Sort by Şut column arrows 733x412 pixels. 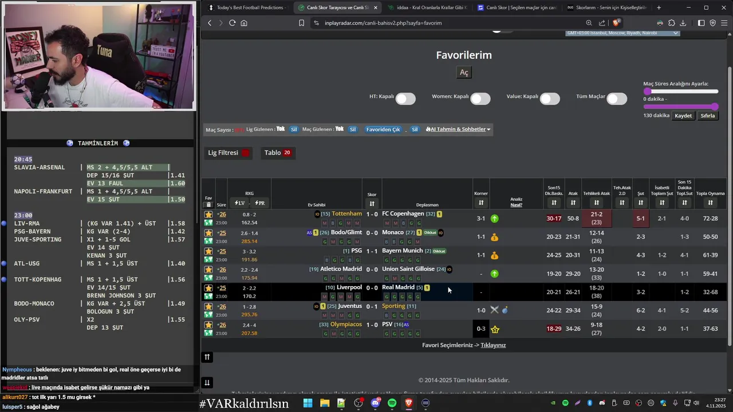(641, 203)
